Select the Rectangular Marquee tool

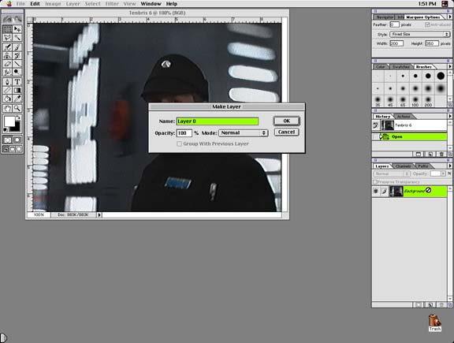pos(8,28)
